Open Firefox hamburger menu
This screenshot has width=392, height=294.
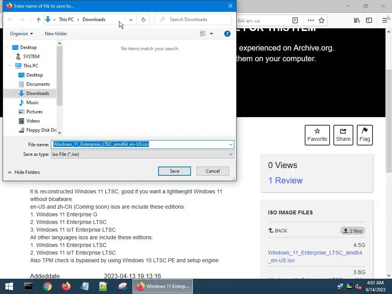coord(385,20)
